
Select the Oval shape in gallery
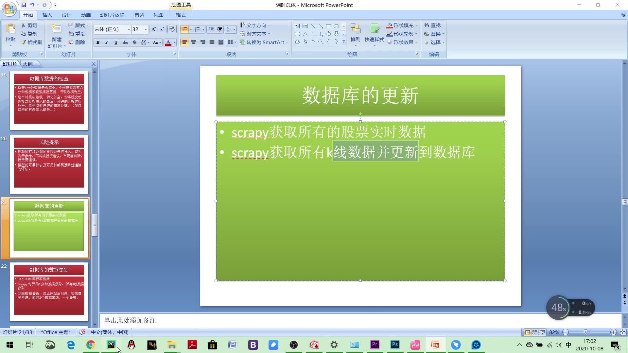click(x=336, y=26)
